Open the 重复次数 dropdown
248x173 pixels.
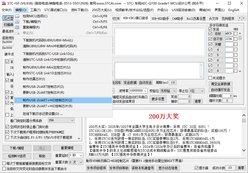[76, 162]
